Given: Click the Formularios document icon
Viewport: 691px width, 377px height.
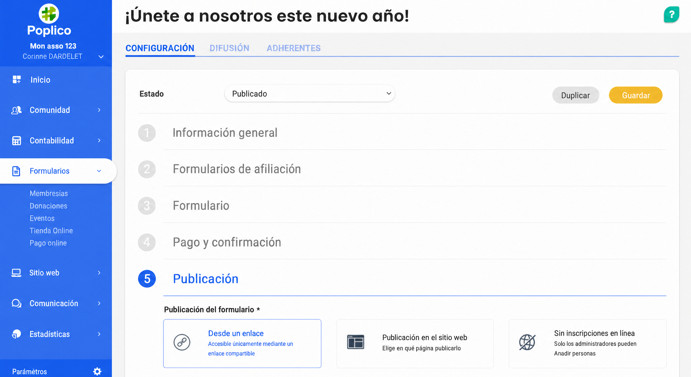Looking at the screenshot, I should tap(16, 171).
